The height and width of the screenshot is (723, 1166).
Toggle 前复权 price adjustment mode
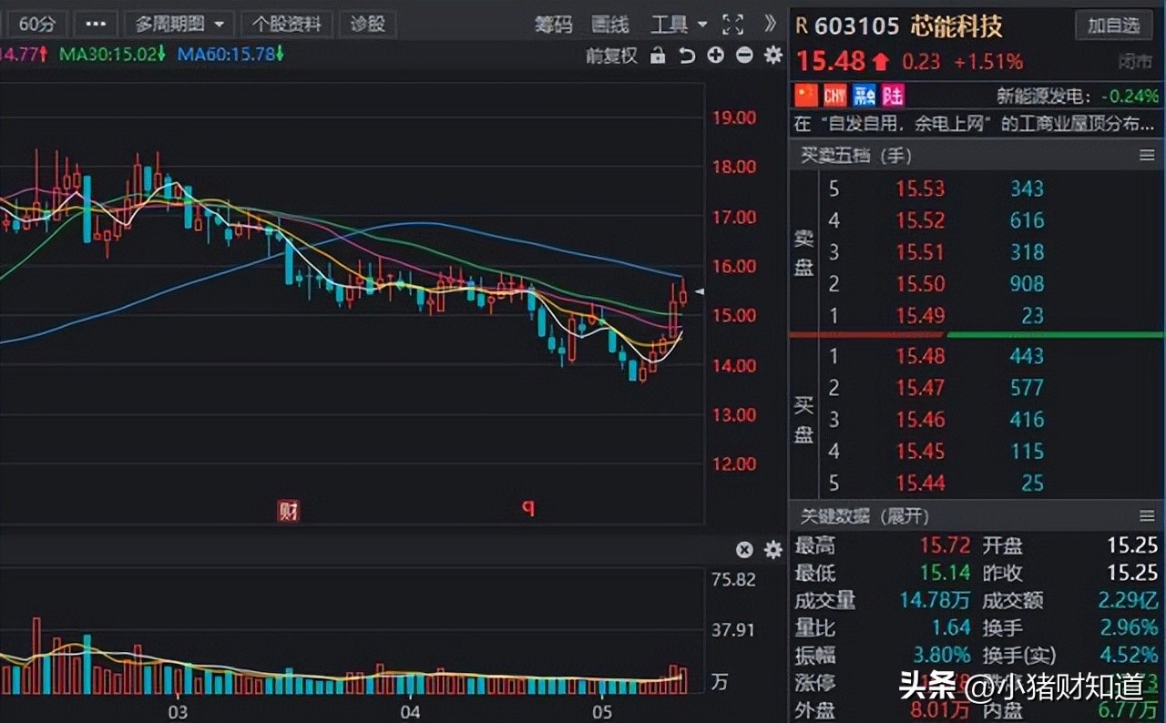pyautogui.click(x=611, y=56)
